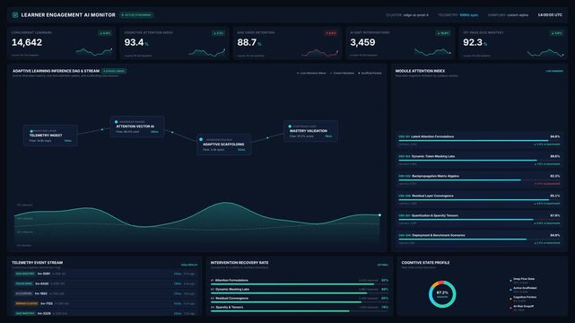Open the Quantization & Sparsity Tensors module row
575x323 pixels.
coord(479,220)
